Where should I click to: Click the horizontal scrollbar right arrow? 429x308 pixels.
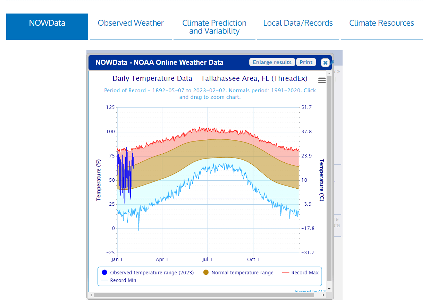tap(323, 295)
